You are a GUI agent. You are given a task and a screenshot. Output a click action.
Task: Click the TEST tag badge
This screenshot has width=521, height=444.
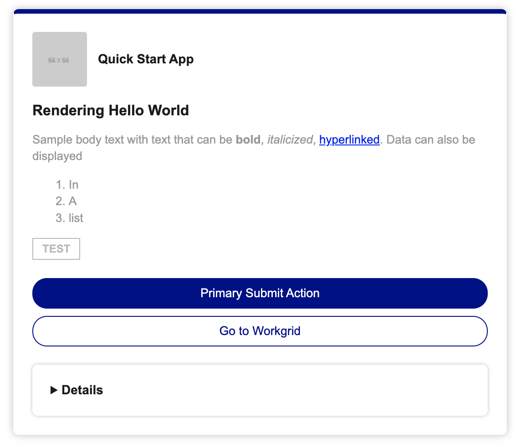(x=56, y=249)
